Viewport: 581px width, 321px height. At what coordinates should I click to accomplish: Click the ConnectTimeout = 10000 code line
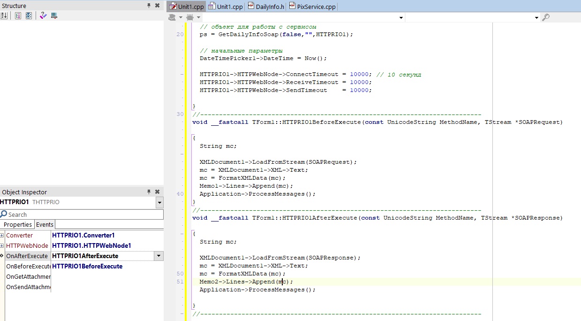(x=286, y=74)
